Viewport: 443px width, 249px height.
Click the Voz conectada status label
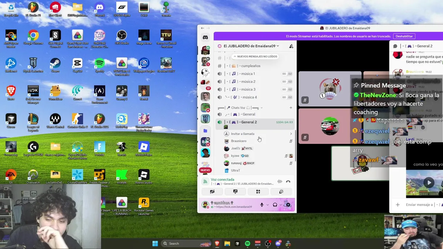click(223, 179)
